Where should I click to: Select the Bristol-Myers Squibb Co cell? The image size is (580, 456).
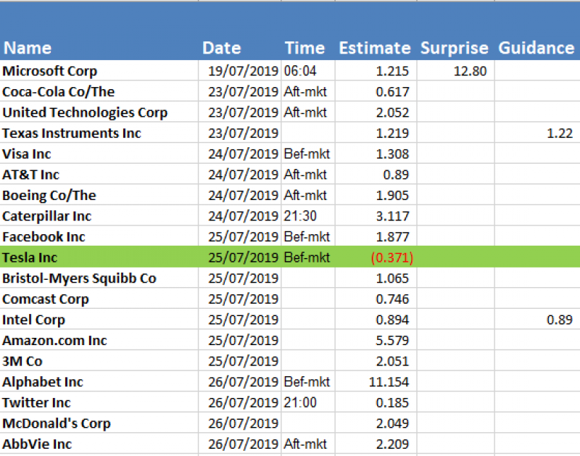pyautogui.click(x=99, y=278)
